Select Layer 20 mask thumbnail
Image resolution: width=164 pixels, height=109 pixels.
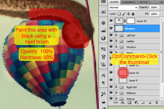coord(131,21)
